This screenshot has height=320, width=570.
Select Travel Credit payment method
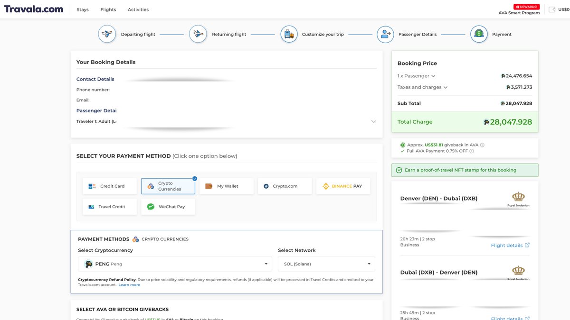click(x=110, y=207)
